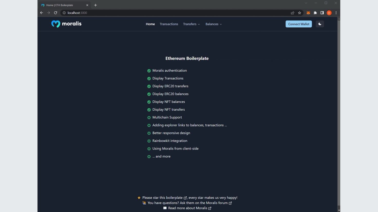The image size is (378, 212).
Task: Click check icon beside Display Transactions
Action: (x=149, y=78)
